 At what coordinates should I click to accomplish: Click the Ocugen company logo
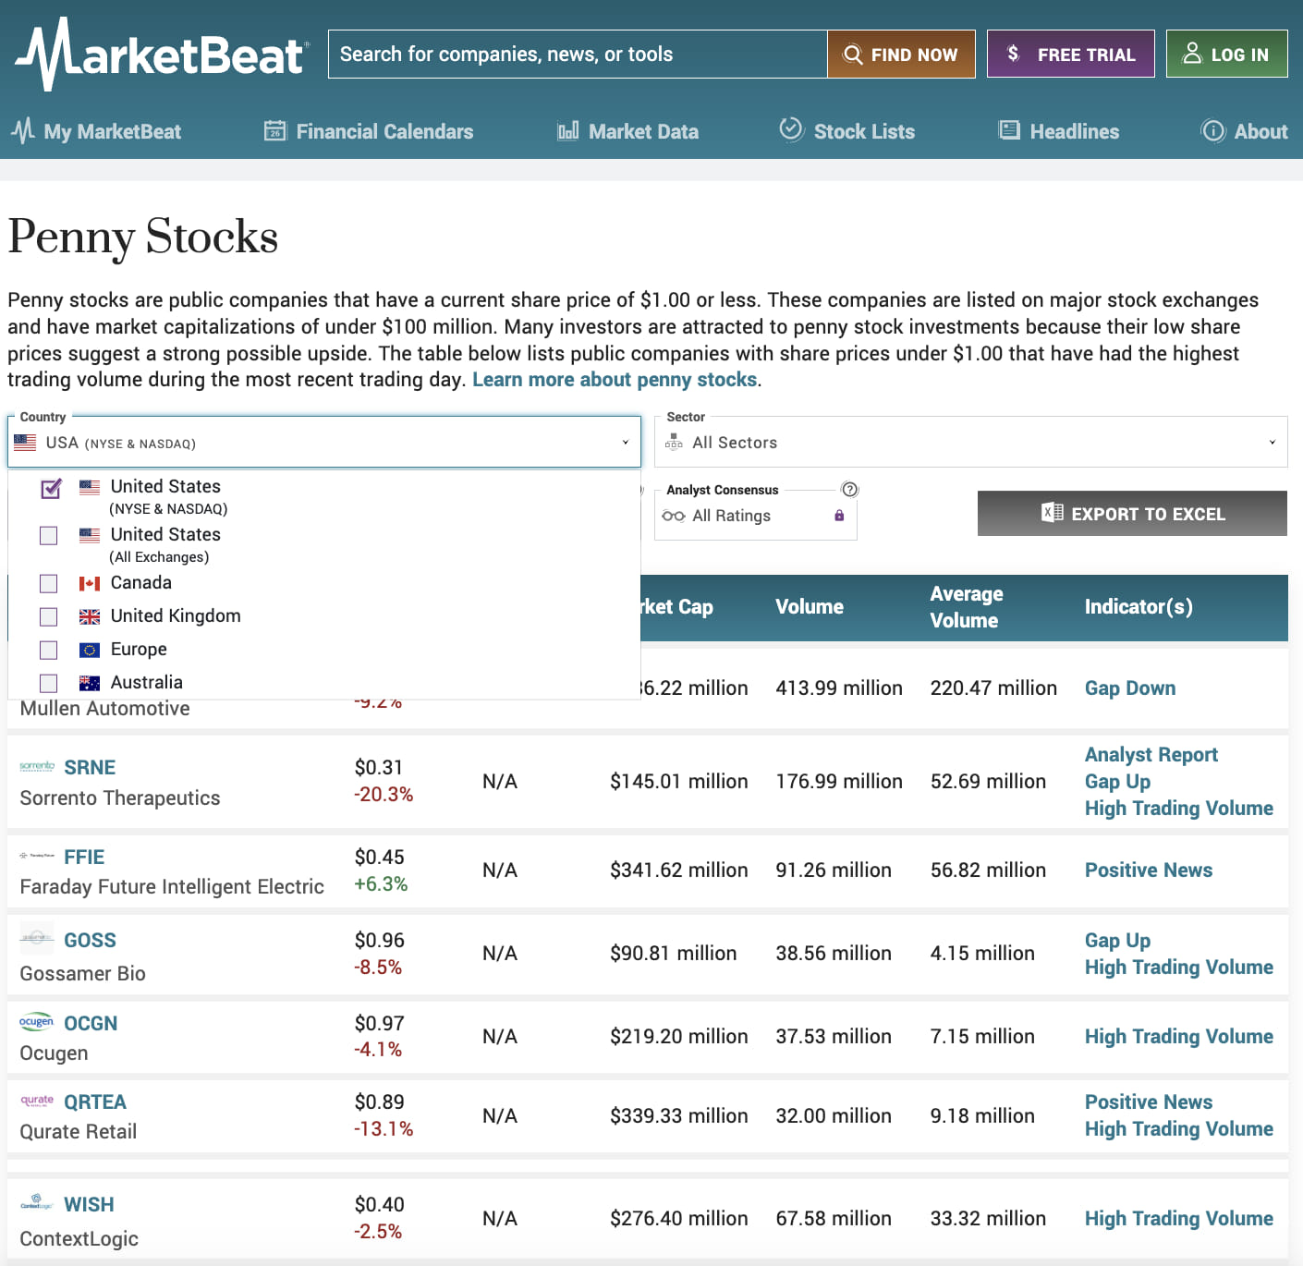click(37, 1022)
